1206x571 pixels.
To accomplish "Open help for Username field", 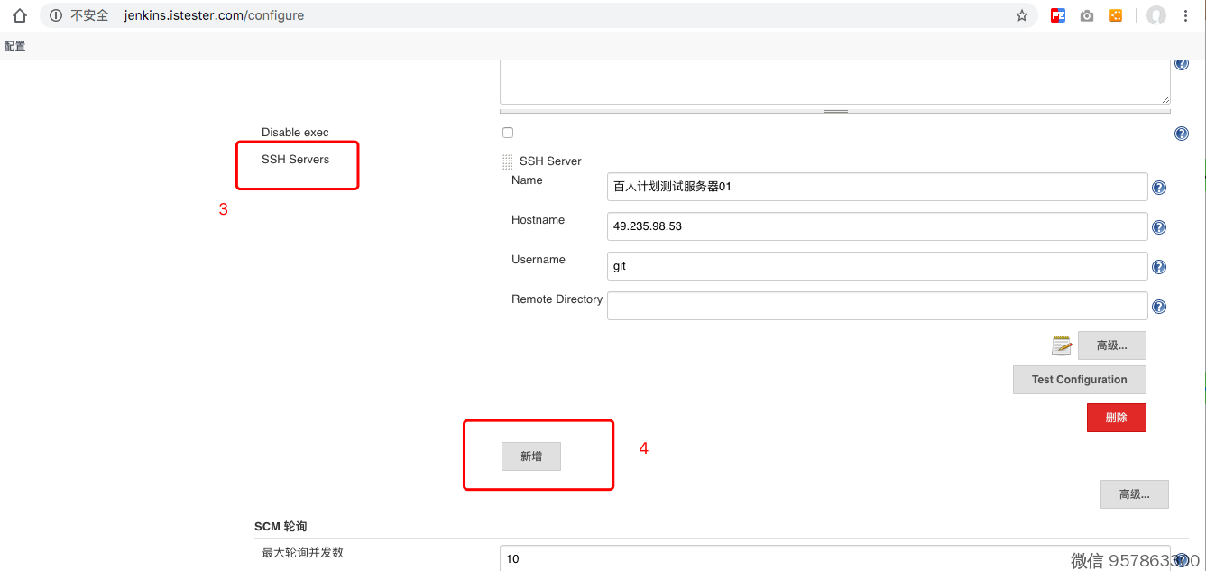I will tap(1159, 267).
